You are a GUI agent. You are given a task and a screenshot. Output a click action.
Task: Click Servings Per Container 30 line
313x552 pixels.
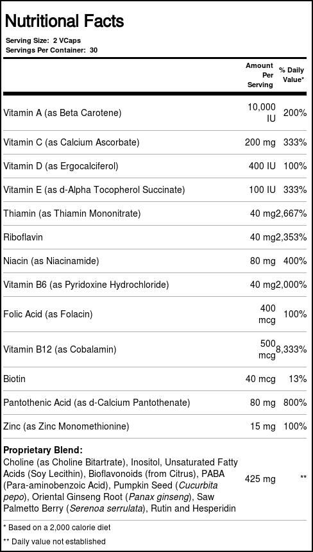point(52,50)
